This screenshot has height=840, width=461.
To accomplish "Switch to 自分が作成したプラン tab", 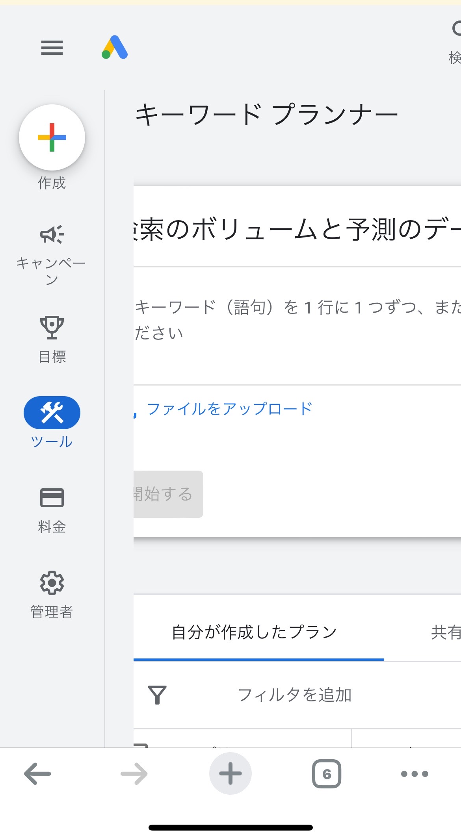I will click(x=255, y=632).
